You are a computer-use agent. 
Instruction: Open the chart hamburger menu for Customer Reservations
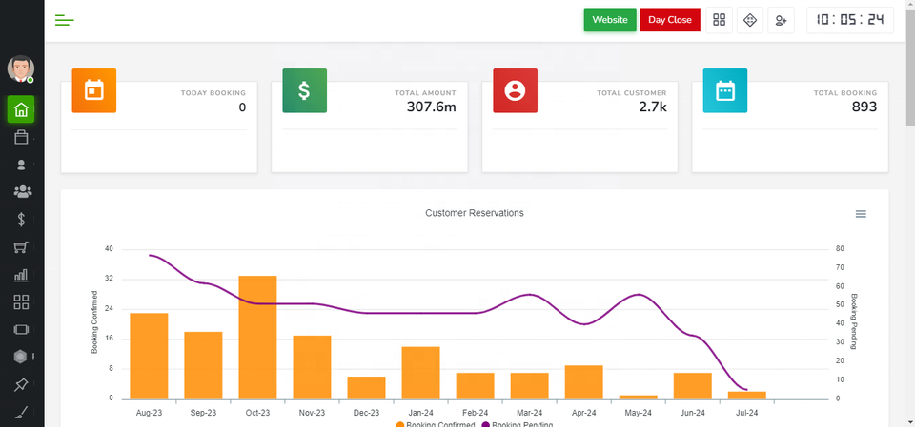861,214
